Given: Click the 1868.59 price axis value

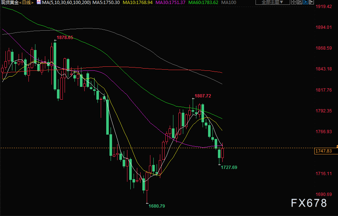Looking at the screenshot, I should click(324, 48).
